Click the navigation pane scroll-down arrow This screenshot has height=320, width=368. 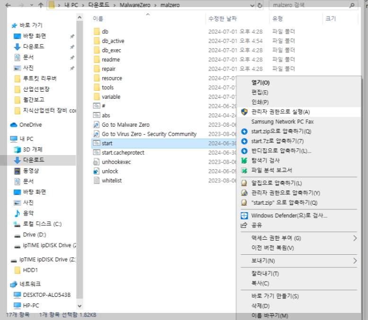point(79,306)
